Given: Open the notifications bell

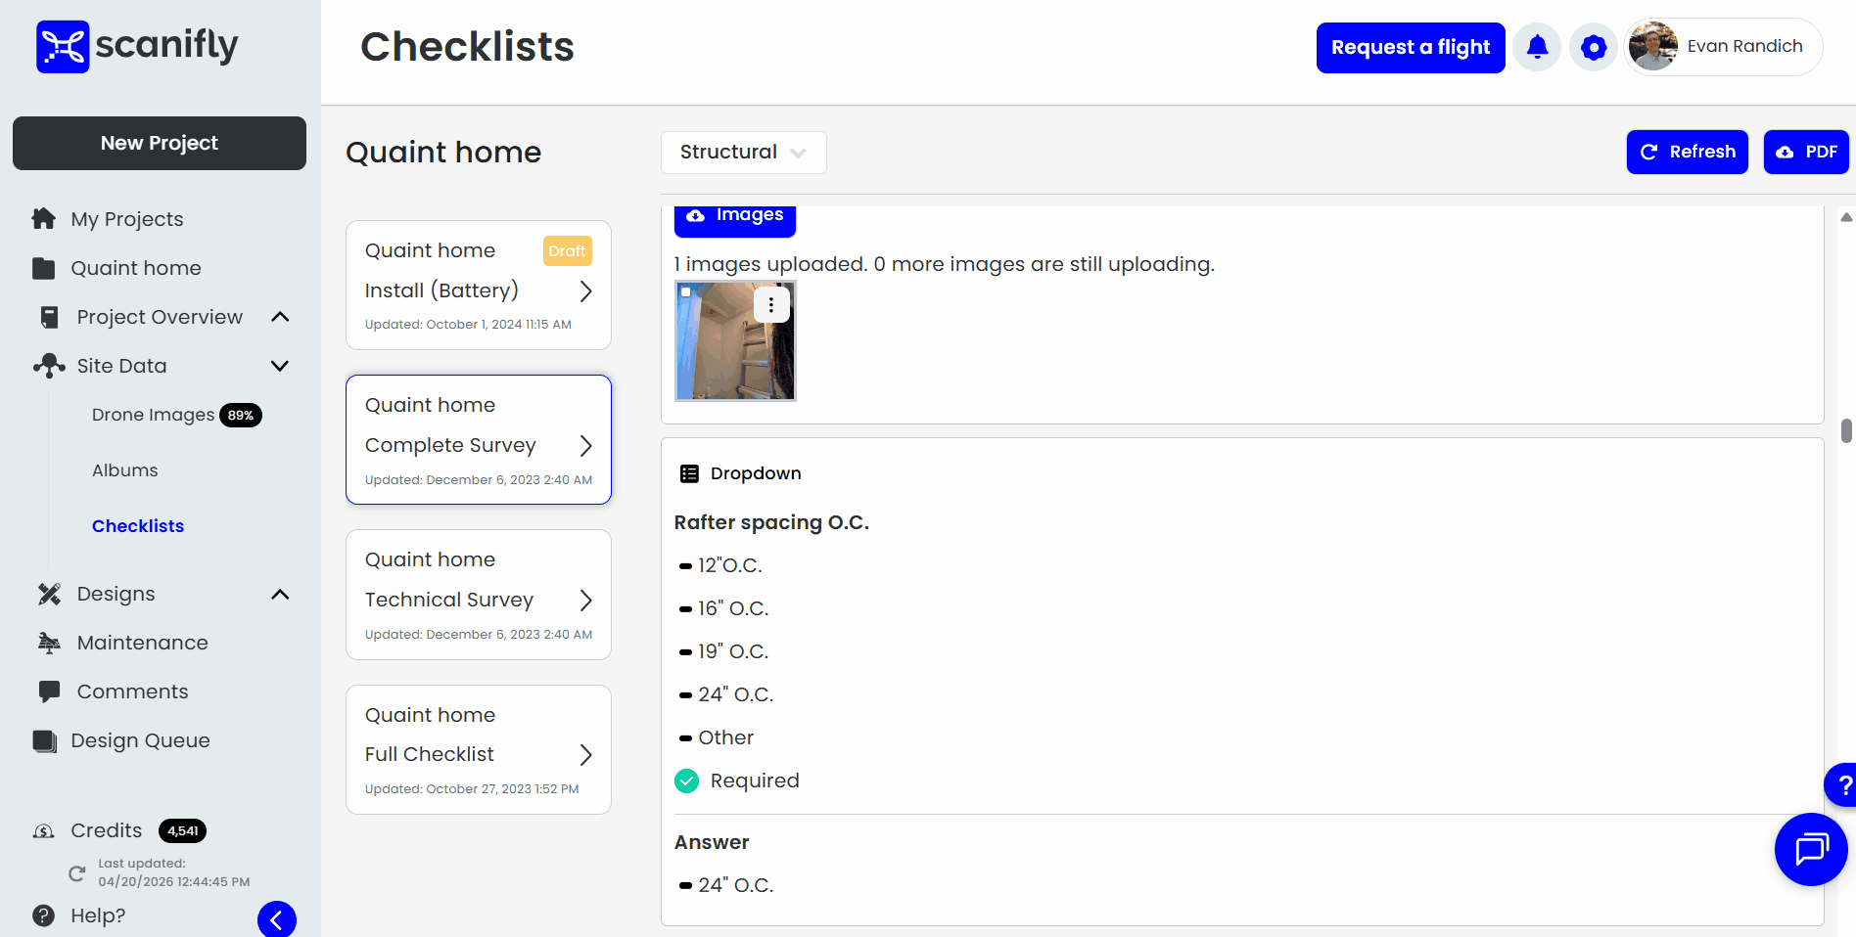Looking at the screenshot, I should click(1536, 46).
